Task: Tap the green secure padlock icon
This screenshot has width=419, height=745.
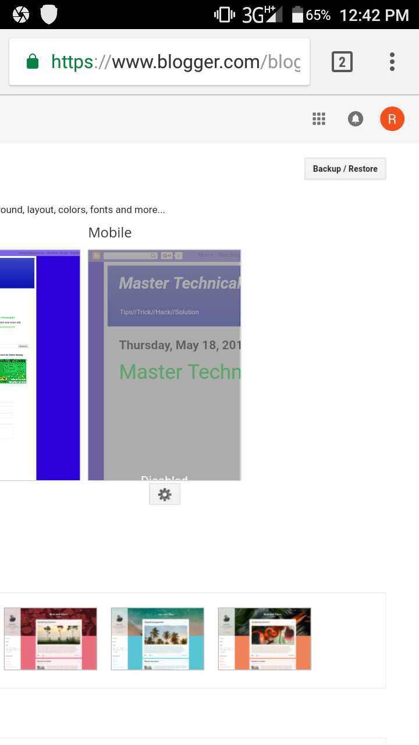Action: 33,62
